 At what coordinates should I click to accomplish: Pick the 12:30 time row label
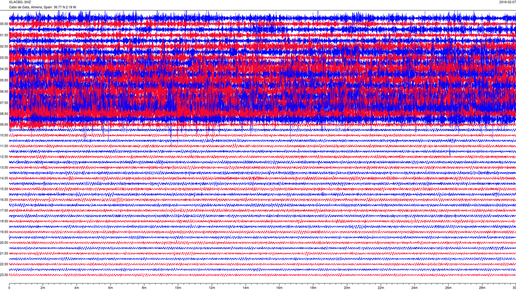click(x=4, y=157)
